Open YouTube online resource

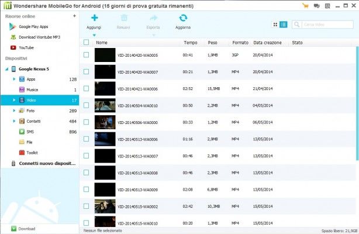click(22, 47)
